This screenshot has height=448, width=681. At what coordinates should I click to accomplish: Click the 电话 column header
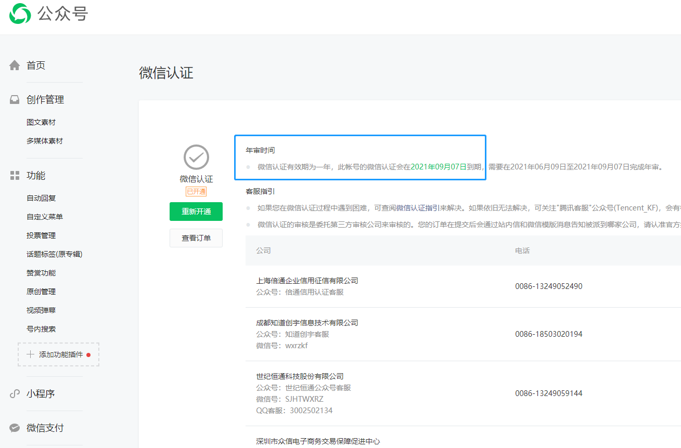522,251
